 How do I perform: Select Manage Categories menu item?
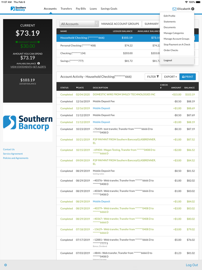[174, 33]
